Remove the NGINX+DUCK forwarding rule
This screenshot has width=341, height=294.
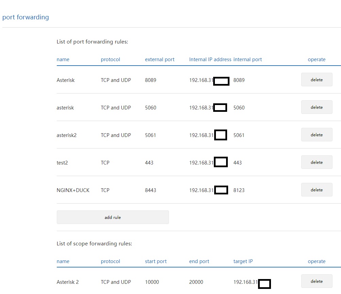317,190
